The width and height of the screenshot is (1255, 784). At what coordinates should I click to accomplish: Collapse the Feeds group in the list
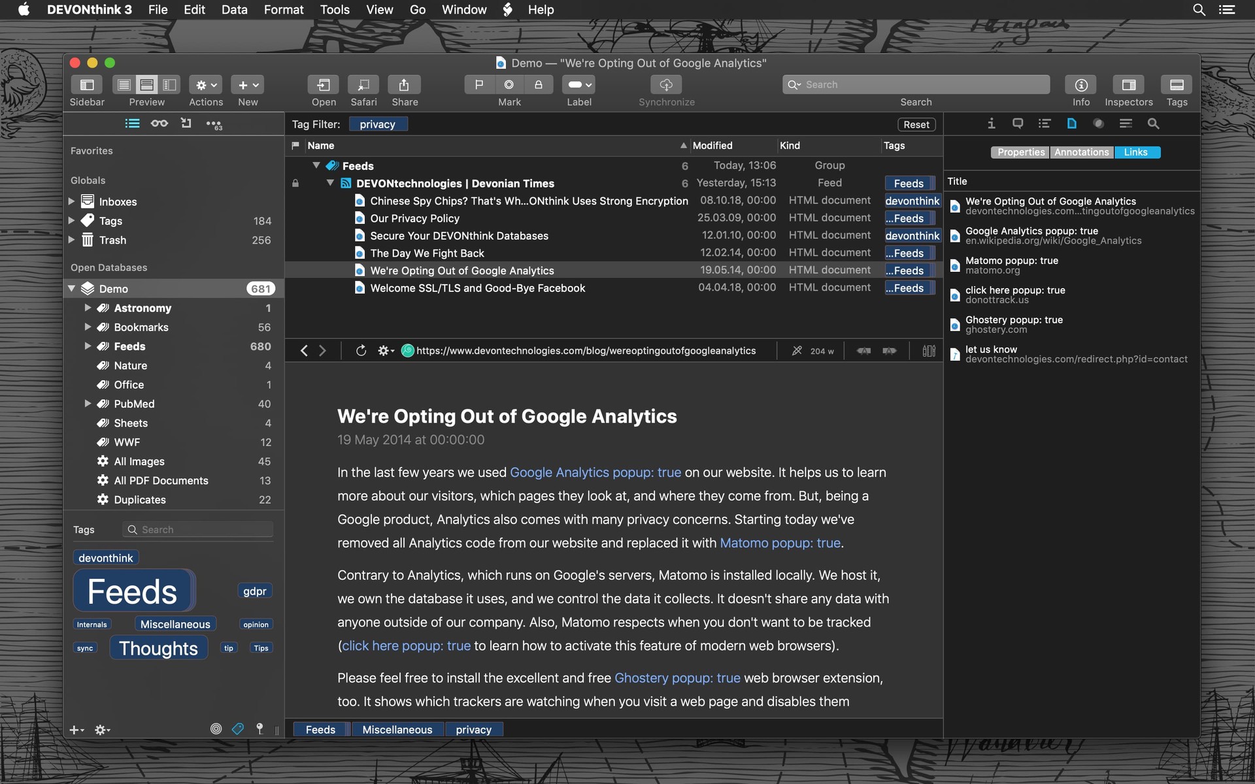(316, 165)
